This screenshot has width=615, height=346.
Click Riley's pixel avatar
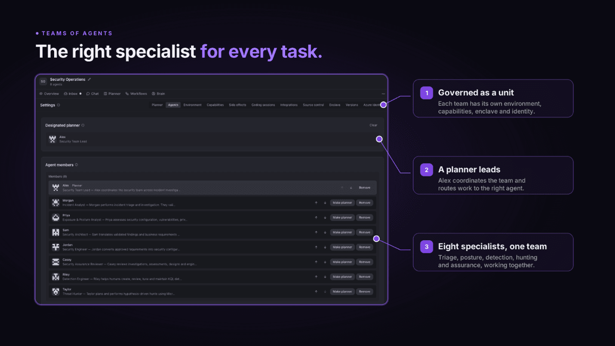click(55, 277)
